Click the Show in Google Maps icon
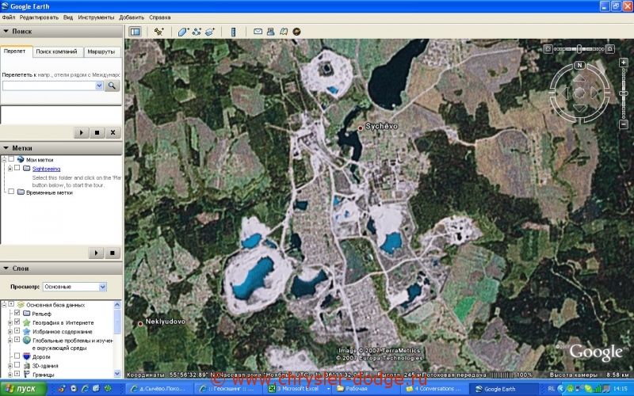This screenshot has height=396, width=634. coord(284,32)
